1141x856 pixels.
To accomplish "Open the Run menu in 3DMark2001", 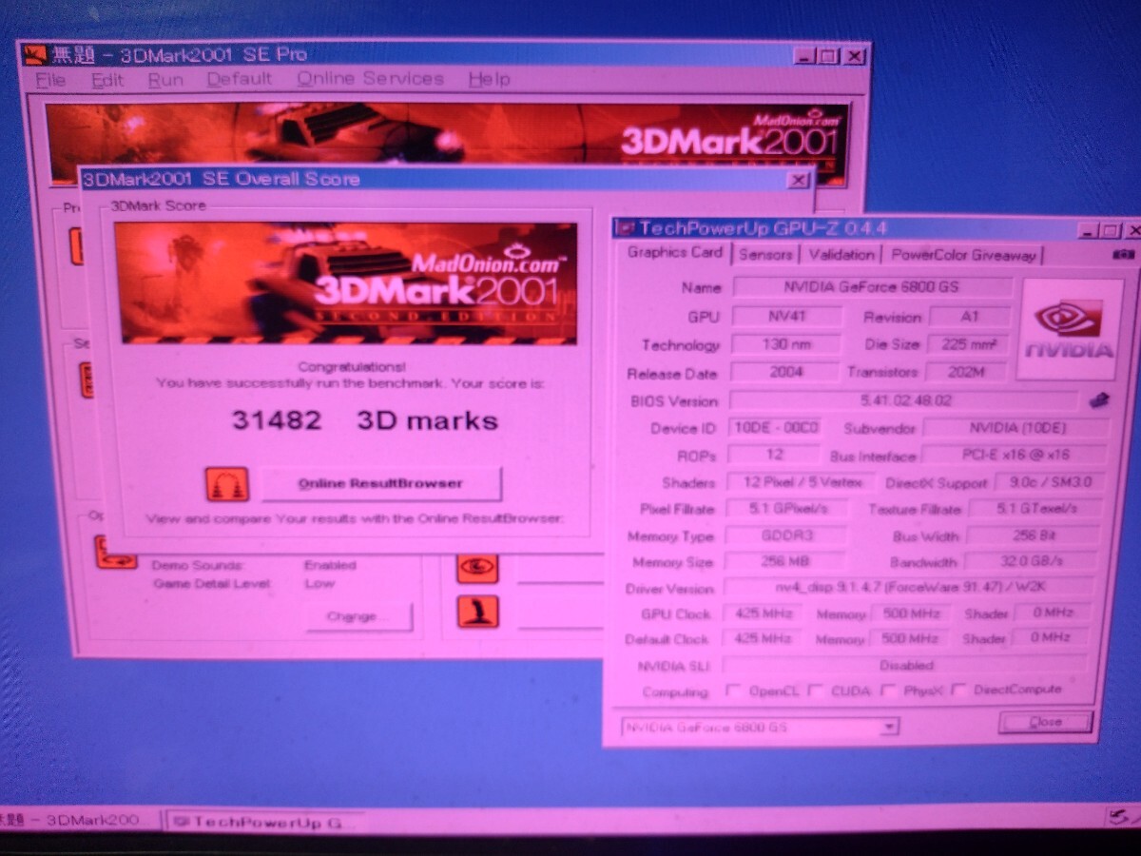I will 165,81.
